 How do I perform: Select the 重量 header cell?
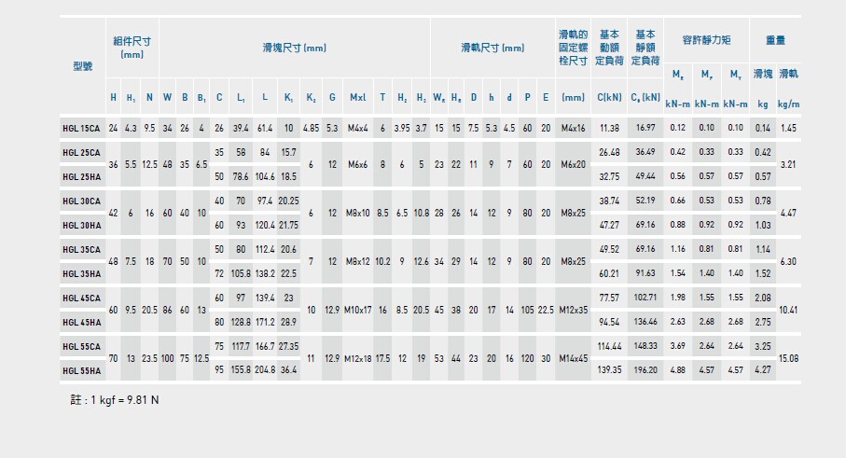click(x=775, y=40)
